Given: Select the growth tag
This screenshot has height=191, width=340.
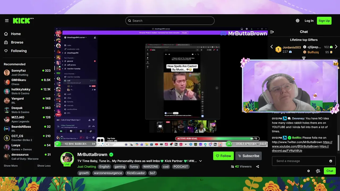Looking at the screenshot, I should 84,173.
